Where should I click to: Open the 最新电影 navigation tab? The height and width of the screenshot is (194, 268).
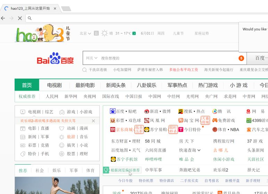(85, 85)
